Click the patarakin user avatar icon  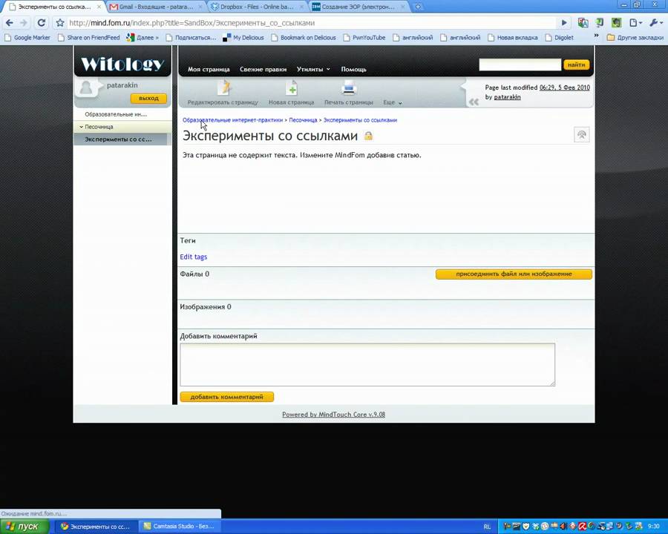(87, 88)
